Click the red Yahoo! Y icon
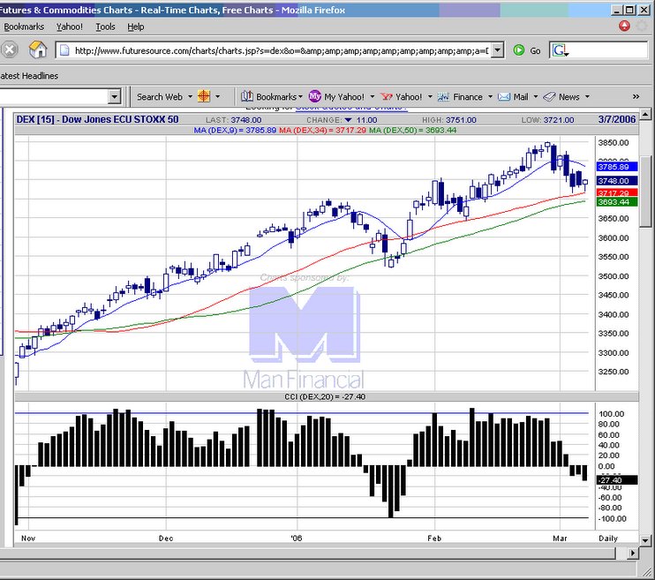The width and height of the screenshot is (655, 580). coord(387,97)
